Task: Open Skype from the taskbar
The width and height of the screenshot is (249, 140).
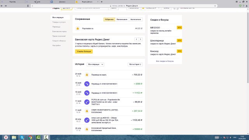Action: tap(22, 137)
